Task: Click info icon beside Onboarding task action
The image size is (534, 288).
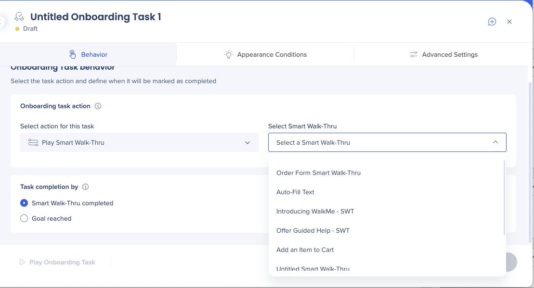Action: [98, 106]
